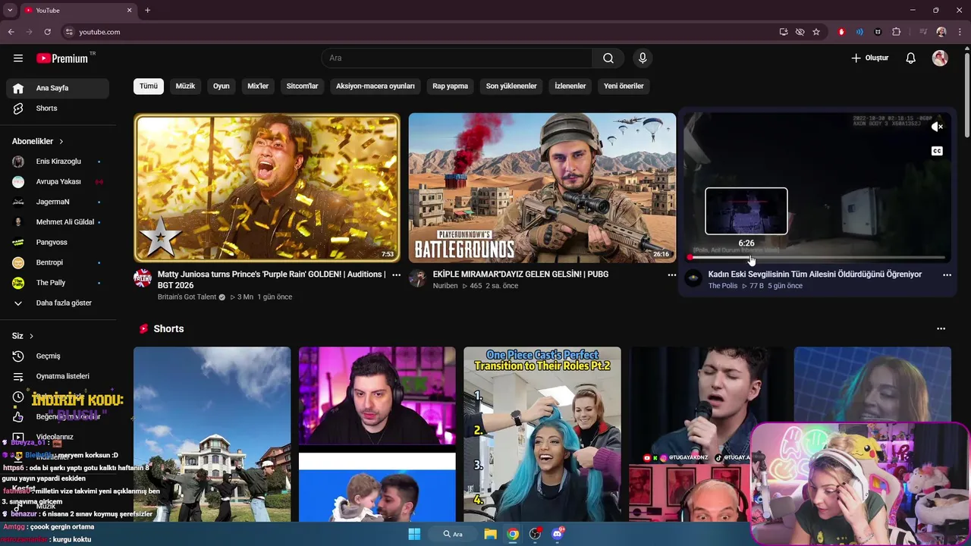This screenshot has width=971, height=546.
Task: Select the İzlenenler filter chip
Action: coord(570,86)
